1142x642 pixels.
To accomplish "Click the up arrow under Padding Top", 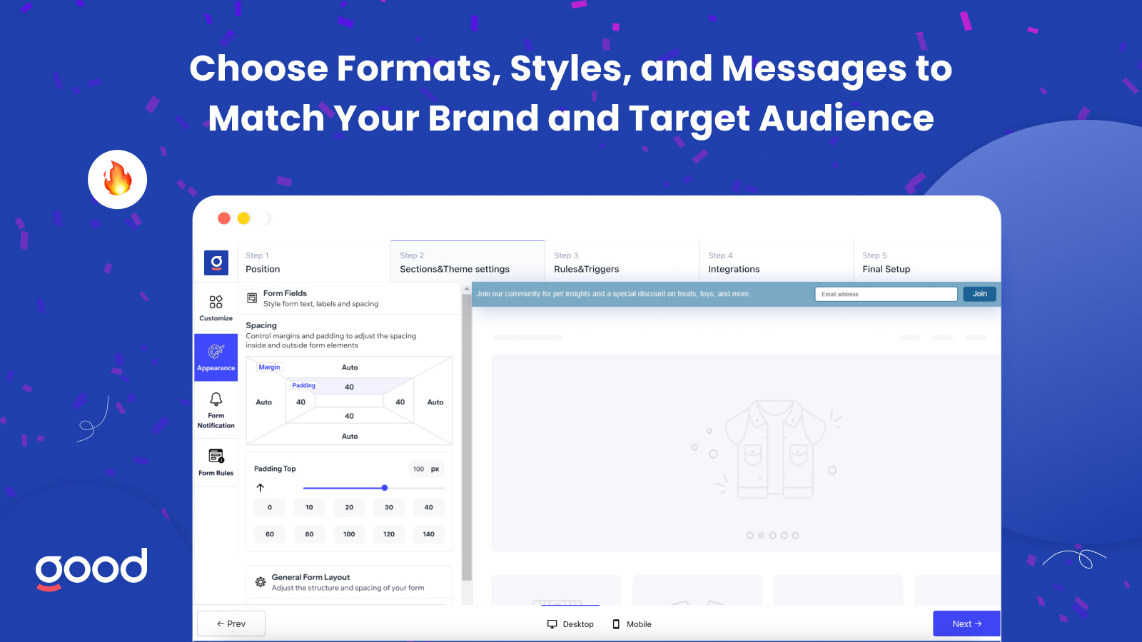I will [261, 488].
